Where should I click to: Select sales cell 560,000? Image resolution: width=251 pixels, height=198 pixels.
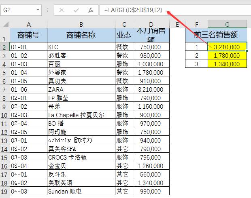coord(151,174)
